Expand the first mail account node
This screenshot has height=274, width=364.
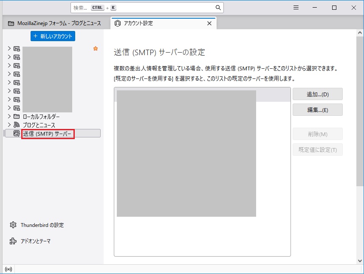pyautogui.click(x=9, y=48)
